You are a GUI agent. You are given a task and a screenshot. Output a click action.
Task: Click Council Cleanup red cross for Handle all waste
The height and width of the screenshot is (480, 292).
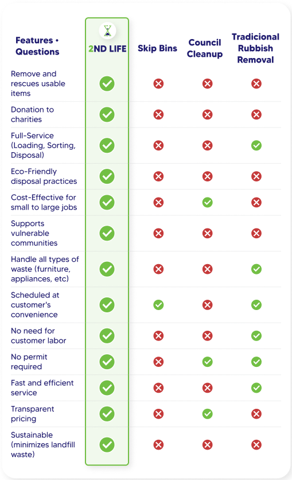(x=207, y=269)
